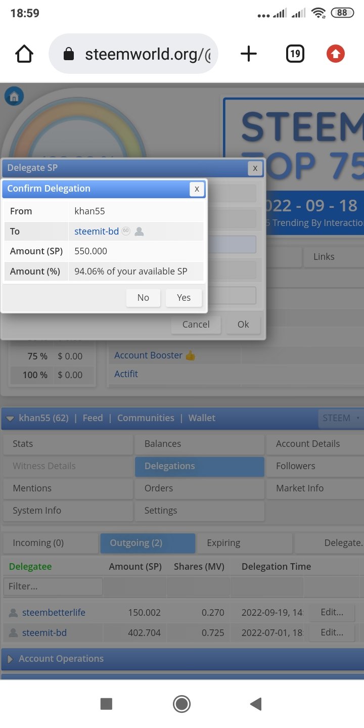Click Cancel in Delegate SP dialog
The image size is (364, 728).
[x=196, y=325]
